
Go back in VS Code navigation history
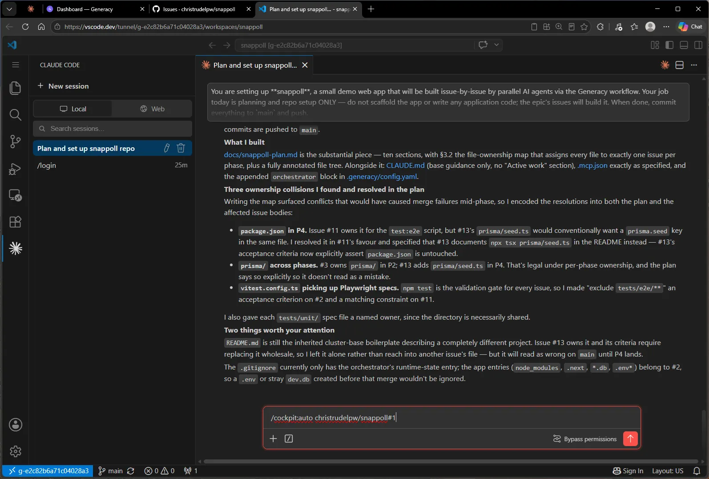[x=212, y=45]
